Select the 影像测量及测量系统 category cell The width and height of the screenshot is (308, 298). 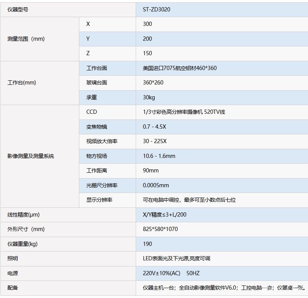(x=31, y=156)
